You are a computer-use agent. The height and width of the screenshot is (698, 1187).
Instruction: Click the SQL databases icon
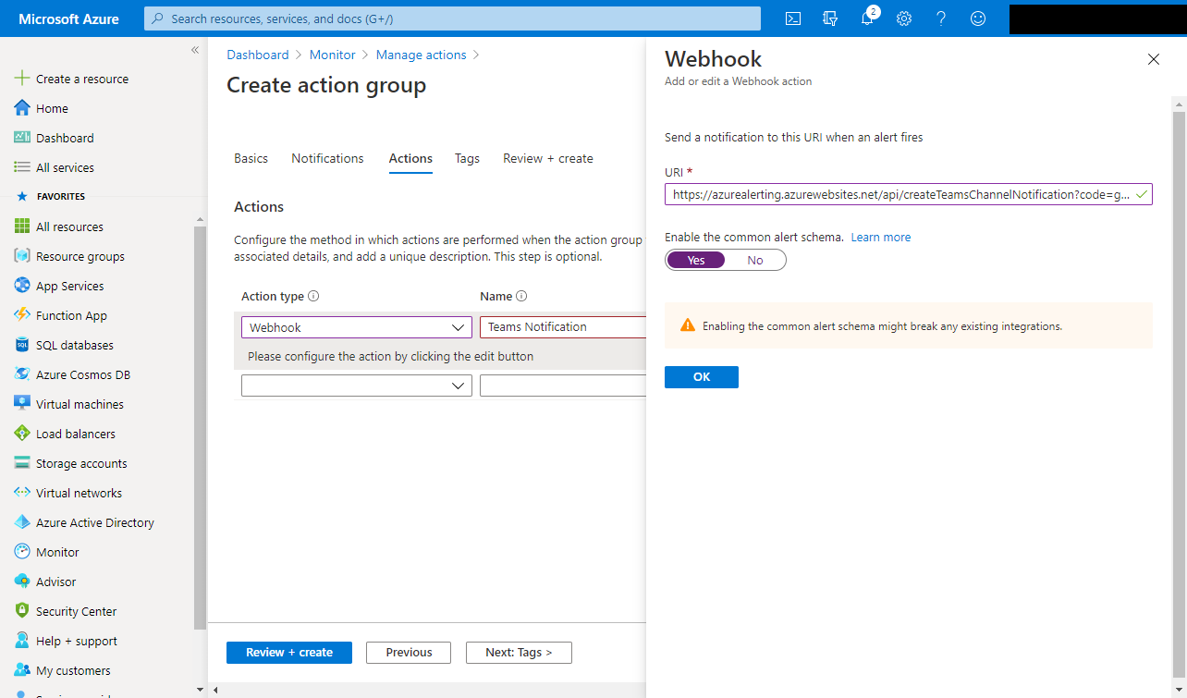point(22,345)
